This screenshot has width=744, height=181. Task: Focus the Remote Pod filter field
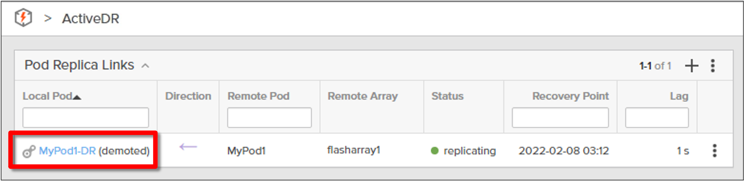click(x=269, y=117)
